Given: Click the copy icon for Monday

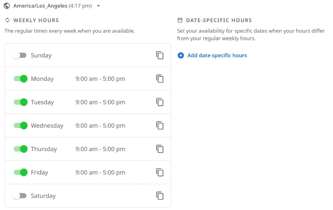Looking at the screenshot, I should click(x=160, y=79).
